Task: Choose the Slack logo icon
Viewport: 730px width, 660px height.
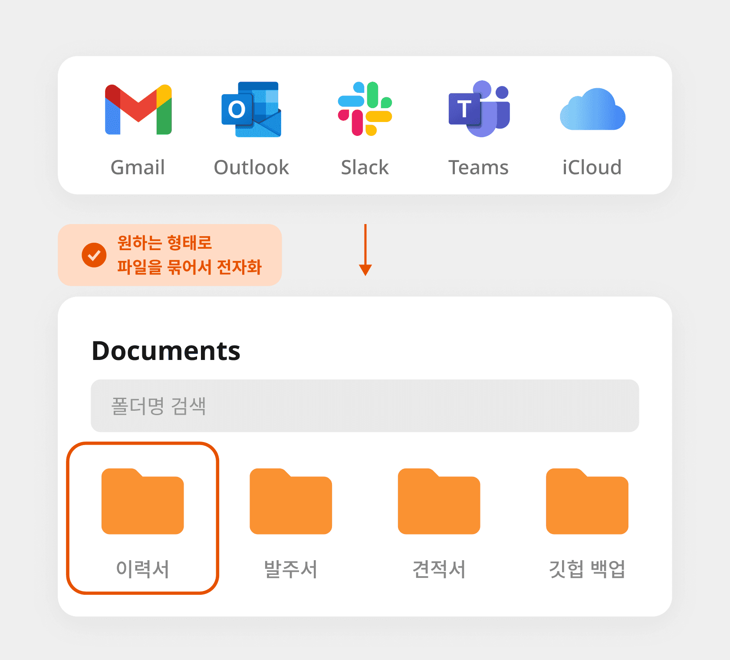Action: tap(365, 109)
